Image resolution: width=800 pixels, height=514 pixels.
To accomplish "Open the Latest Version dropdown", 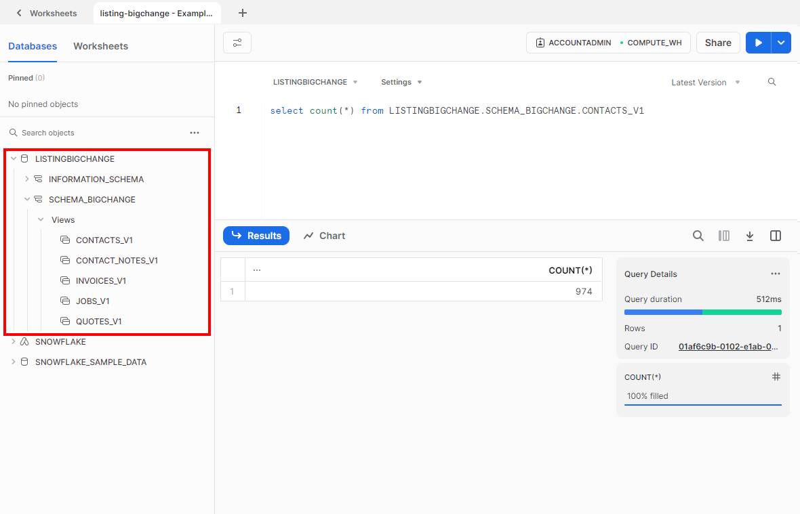I will [x=706, y=83].
